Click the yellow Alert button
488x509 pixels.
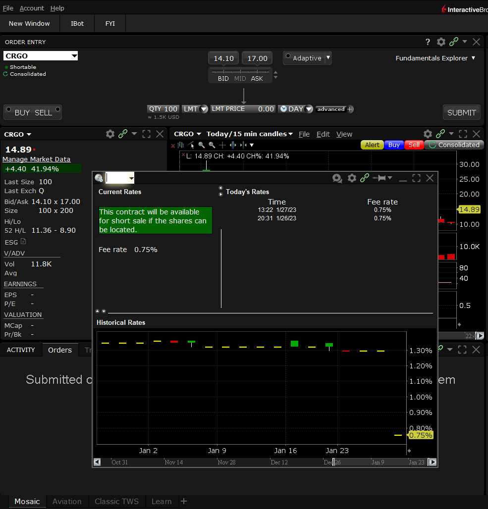tap(372, 145)
